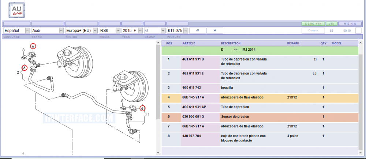Click the 4 polos remark

pyautogui.click(x=293, y=136)
